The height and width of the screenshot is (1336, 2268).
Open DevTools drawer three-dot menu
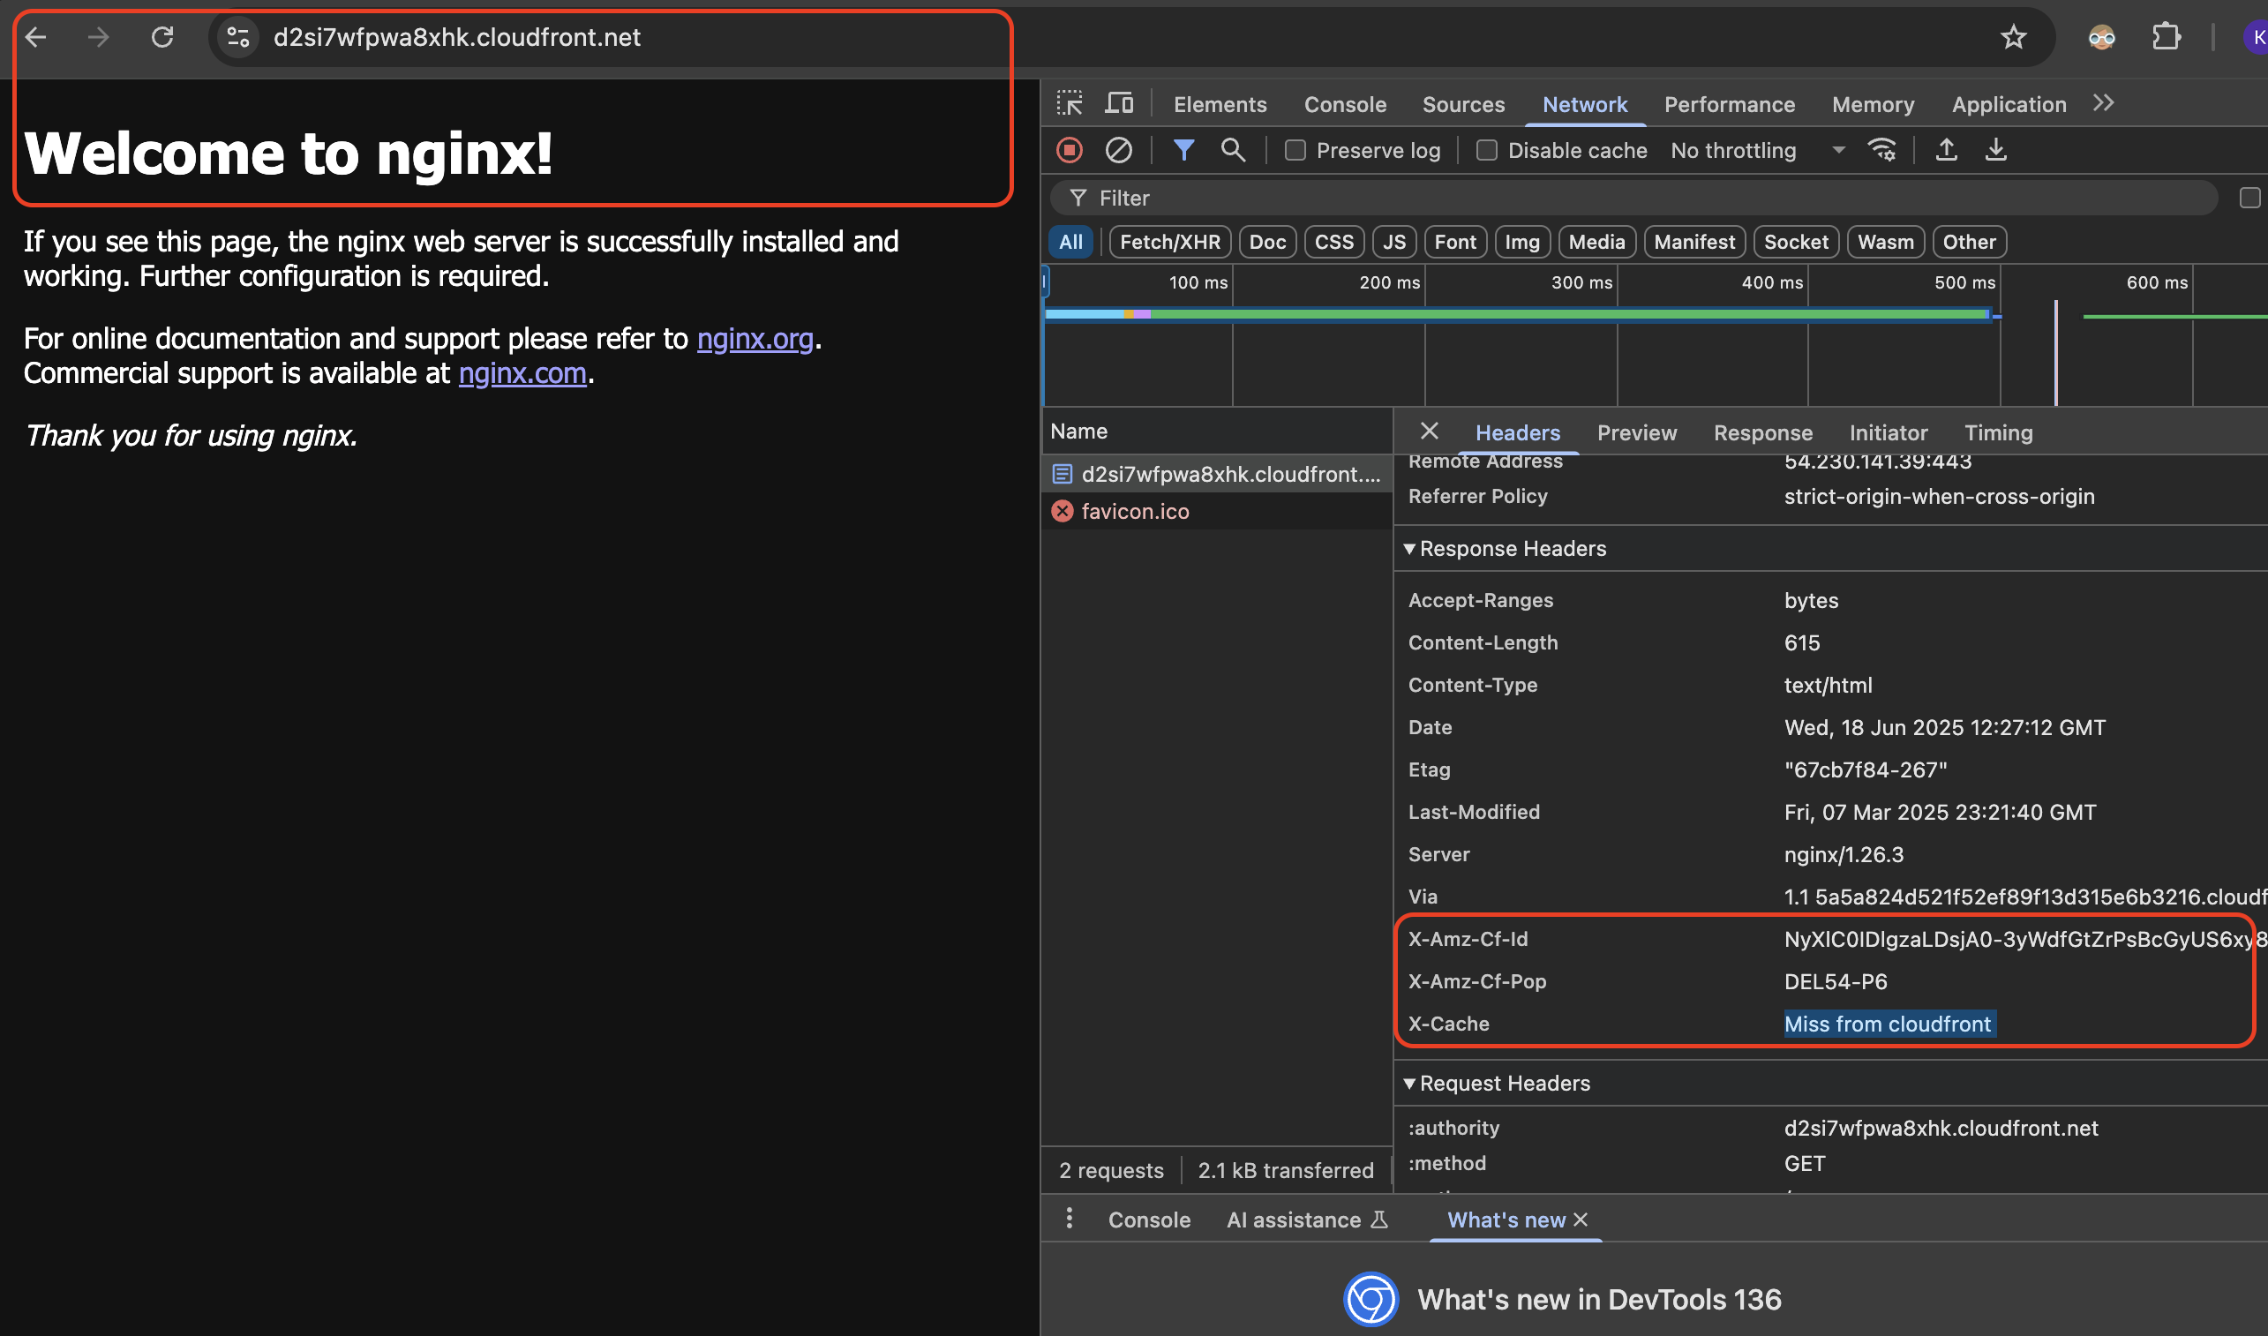tap(1069, 1218)
